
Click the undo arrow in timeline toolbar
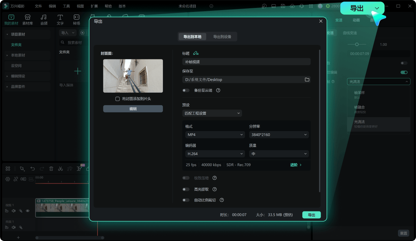(32, 169)
